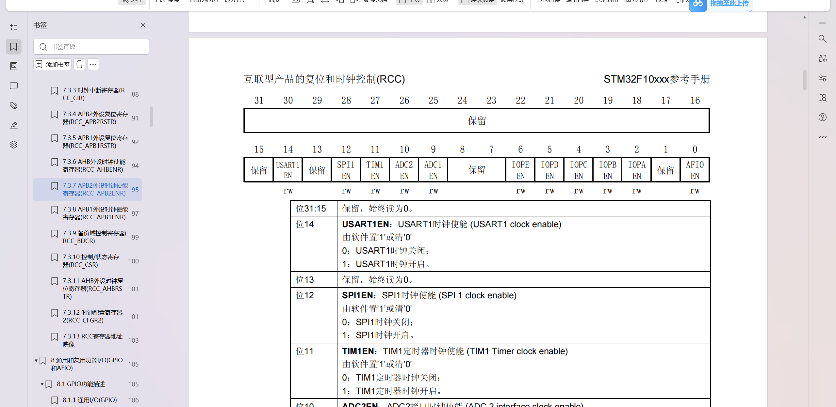
Task: Open the comments panel icon
Action: (14, 86)
